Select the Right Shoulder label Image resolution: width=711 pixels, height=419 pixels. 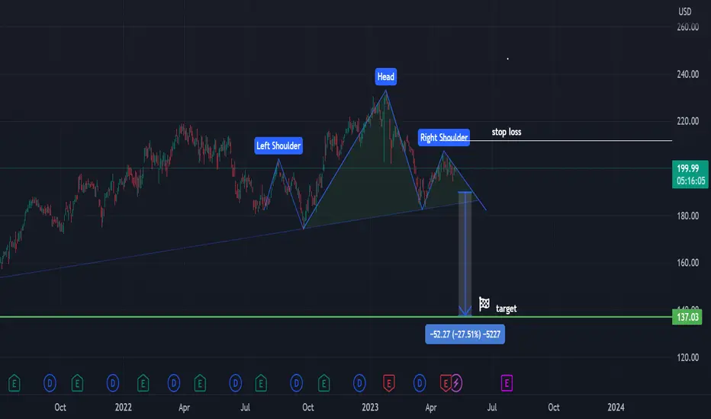point(444,137)
